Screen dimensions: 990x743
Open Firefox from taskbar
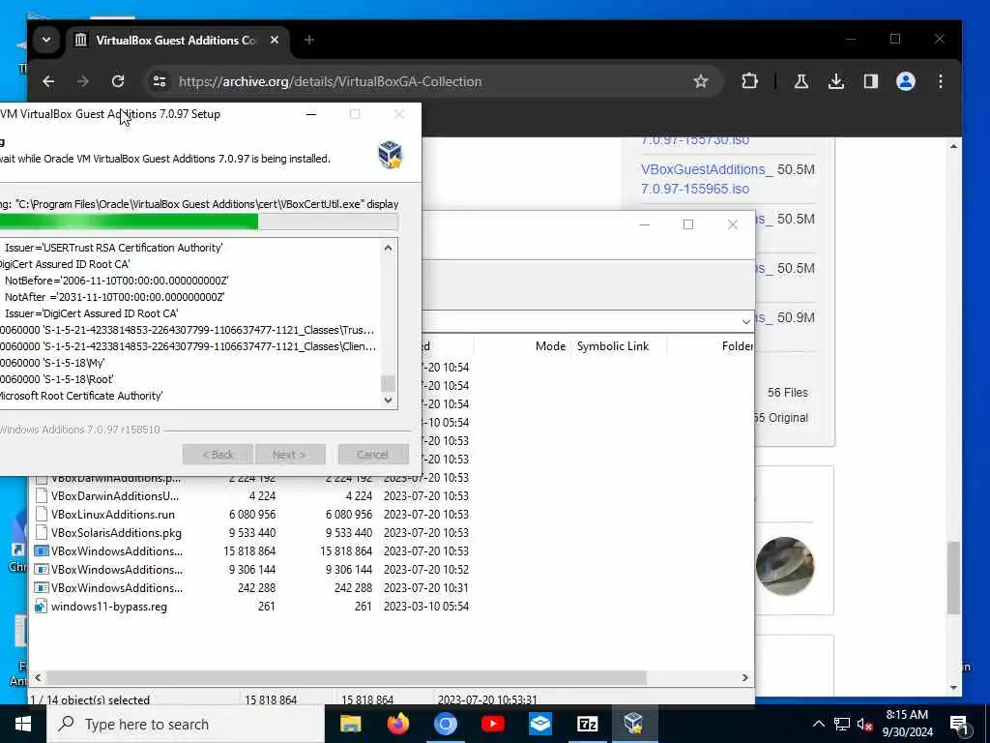(x=397, y=724)
